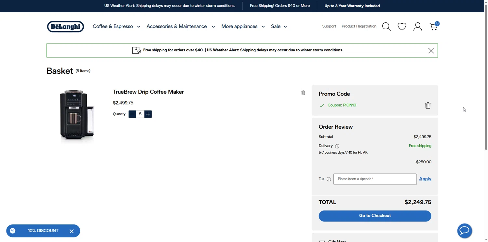This screenshot has width=488, height=242.
Task: Click the page vertical scrollbar
Action: (x=486, y=76)
